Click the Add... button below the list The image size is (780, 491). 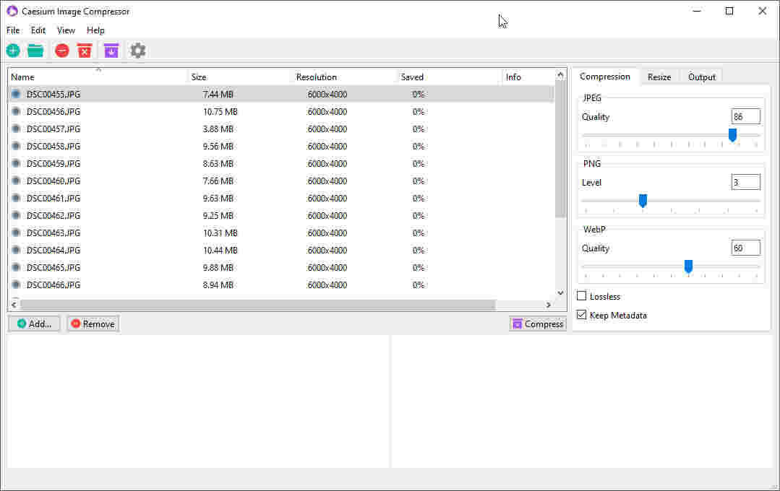pyautogui.click(x=34, y=323)
